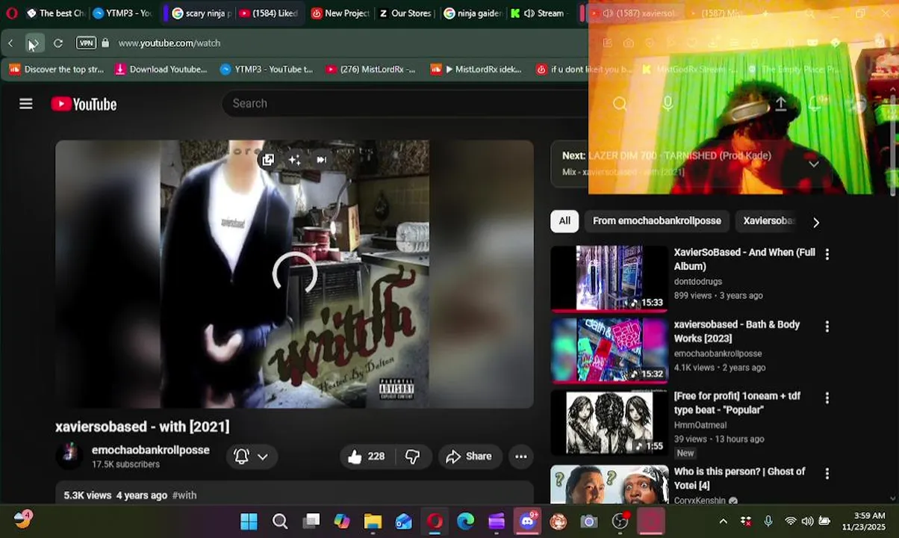Switch to 'scary ninja p' tab
This screenshot has width=899, height=538.
point(202,13)
